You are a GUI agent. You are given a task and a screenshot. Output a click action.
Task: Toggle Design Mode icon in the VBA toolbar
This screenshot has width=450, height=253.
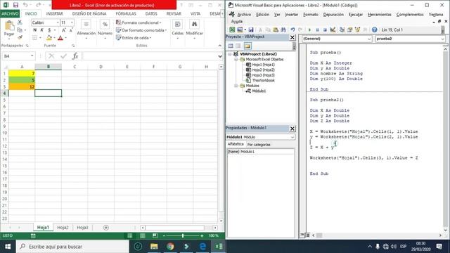333,30
